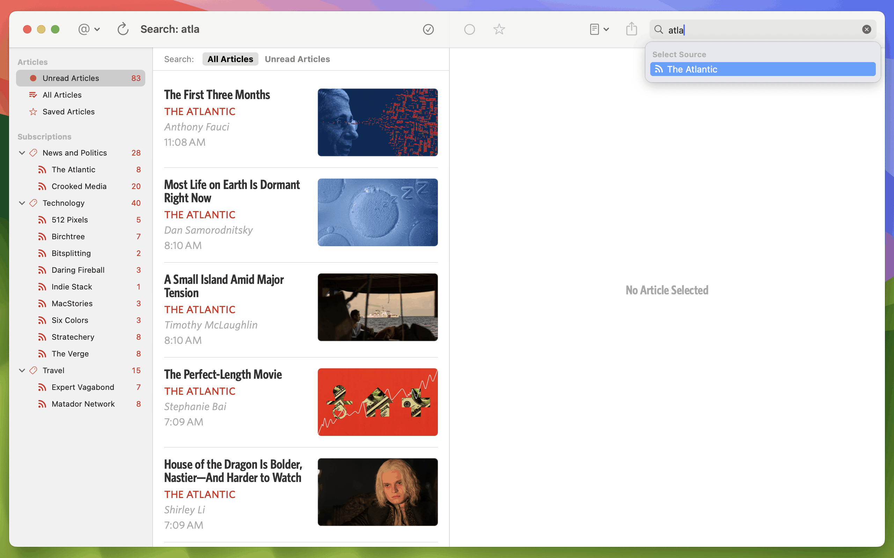Click the search field containing atla
The height and width of the screenshot is (558, 894).
point(762,30)
